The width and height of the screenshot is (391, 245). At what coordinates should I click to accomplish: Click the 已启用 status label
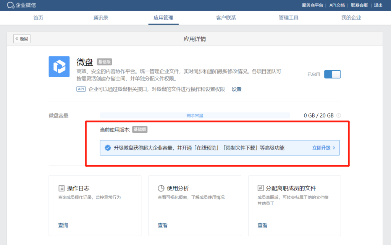pos(314,74)
